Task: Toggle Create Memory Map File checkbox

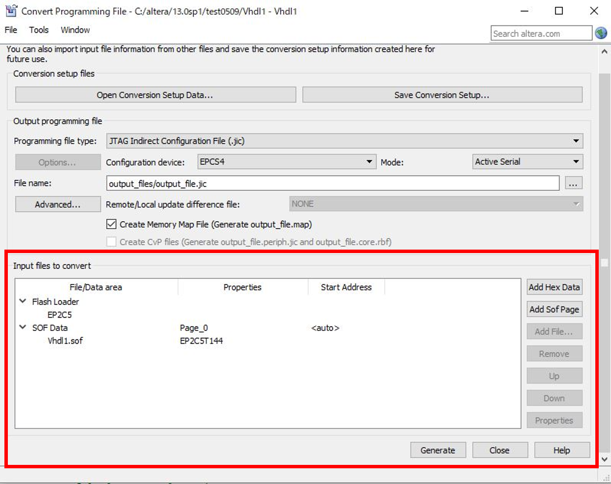Action: point(111,224)
